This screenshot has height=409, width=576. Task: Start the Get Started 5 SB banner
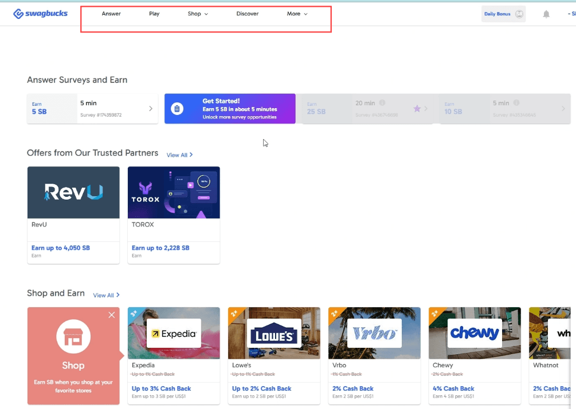[230, 109]
